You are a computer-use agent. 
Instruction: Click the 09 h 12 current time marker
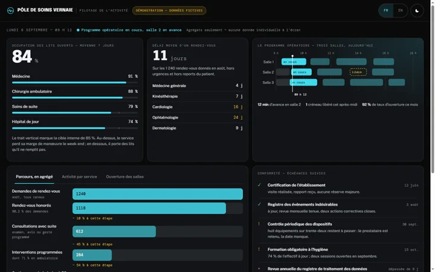(300, 95)
